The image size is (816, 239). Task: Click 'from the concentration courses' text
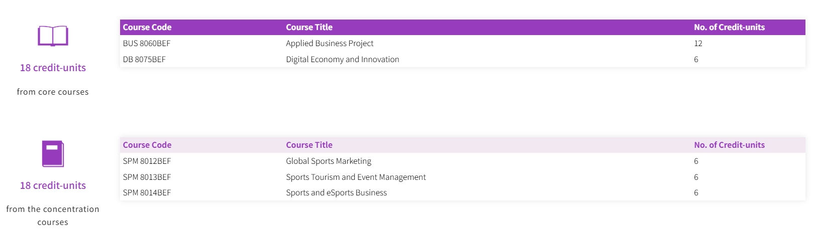53,215
